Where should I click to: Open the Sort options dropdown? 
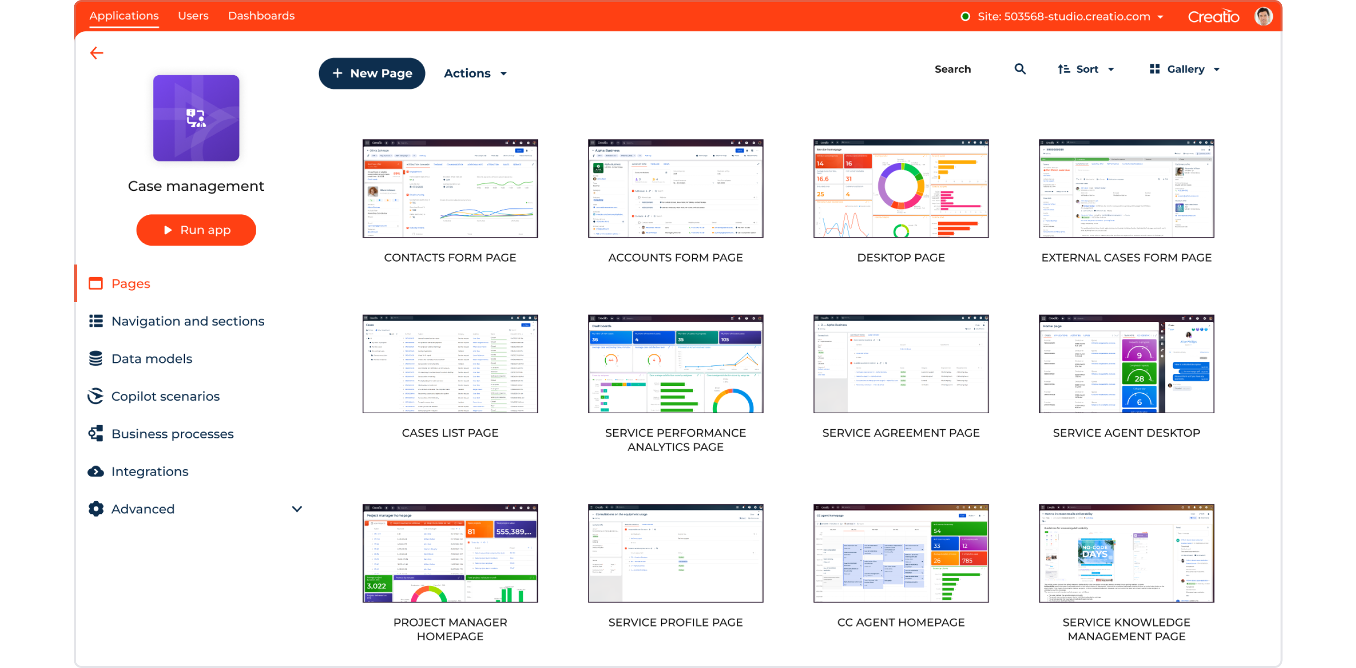point(1086,69)
